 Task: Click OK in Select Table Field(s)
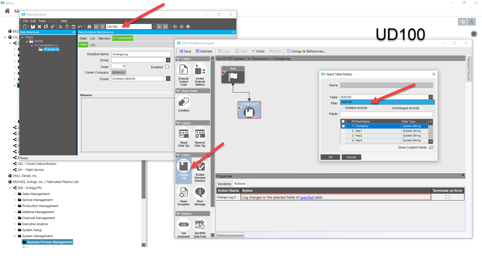tap(330, 157)
